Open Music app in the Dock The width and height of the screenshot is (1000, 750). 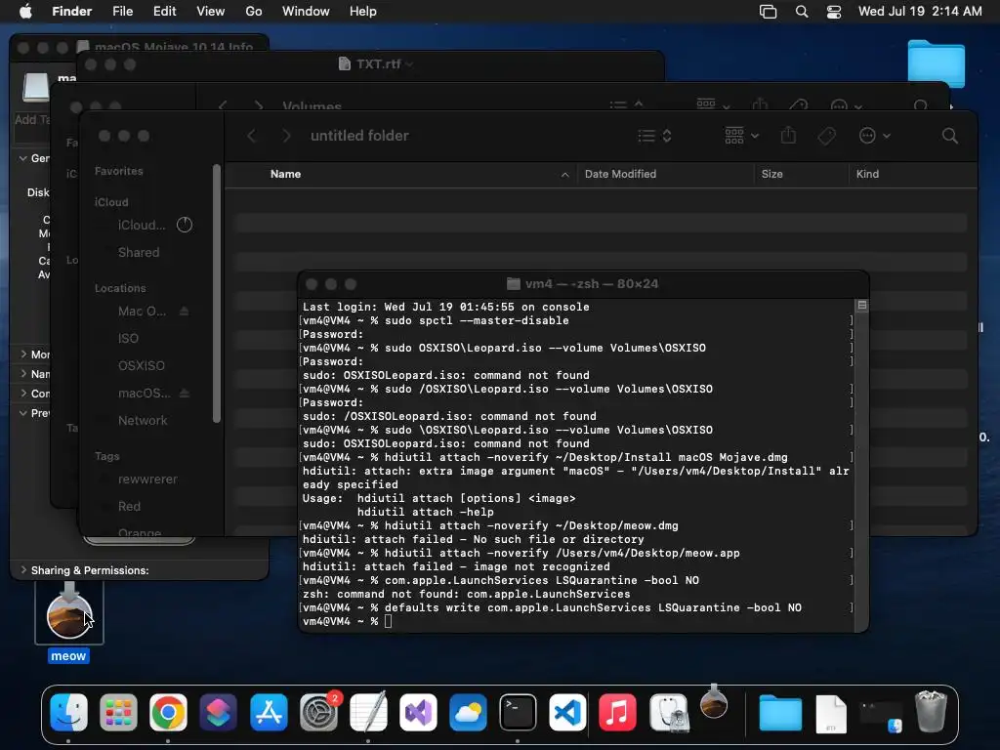(x=617, y=712)
